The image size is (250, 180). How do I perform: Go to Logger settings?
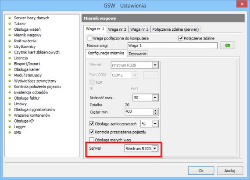[x=20, y=127]
